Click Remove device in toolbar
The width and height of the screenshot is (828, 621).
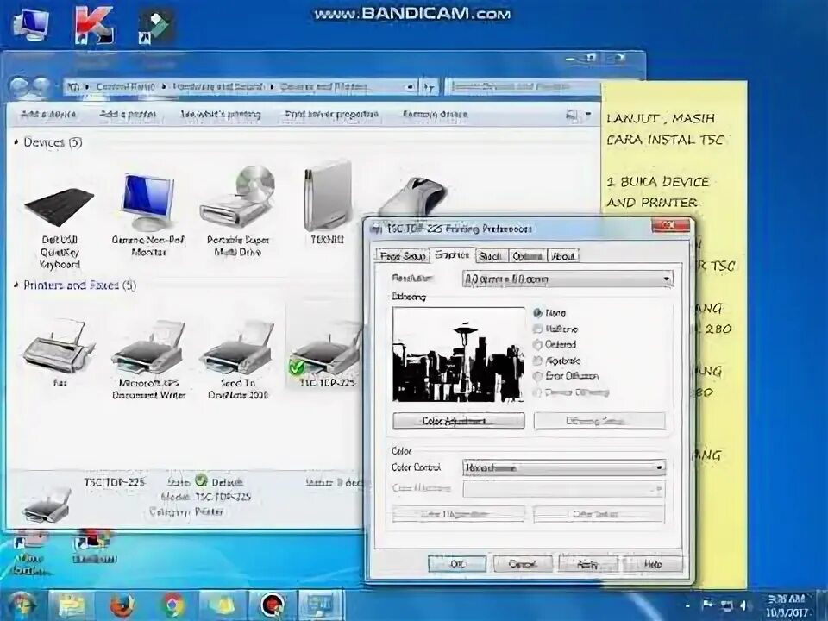coord(435,115)
